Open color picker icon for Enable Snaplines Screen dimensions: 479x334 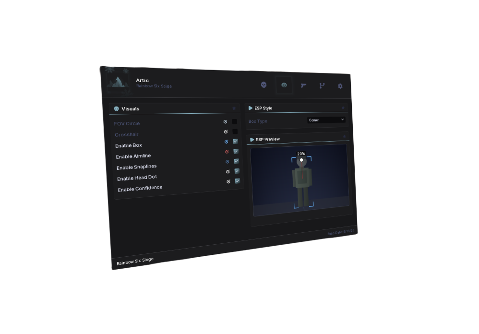(x=228, y=162)
